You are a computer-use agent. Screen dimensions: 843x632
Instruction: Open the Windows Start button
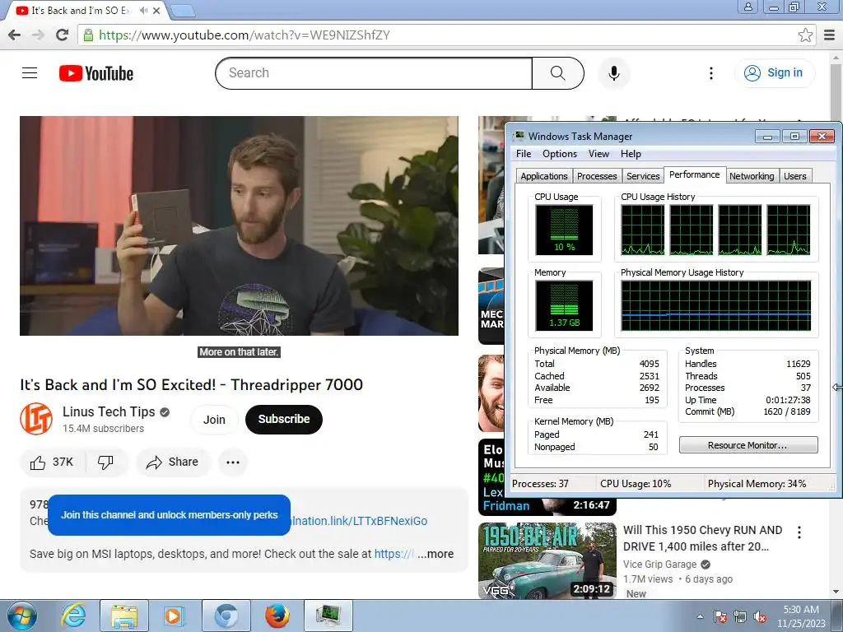(21, 616)
